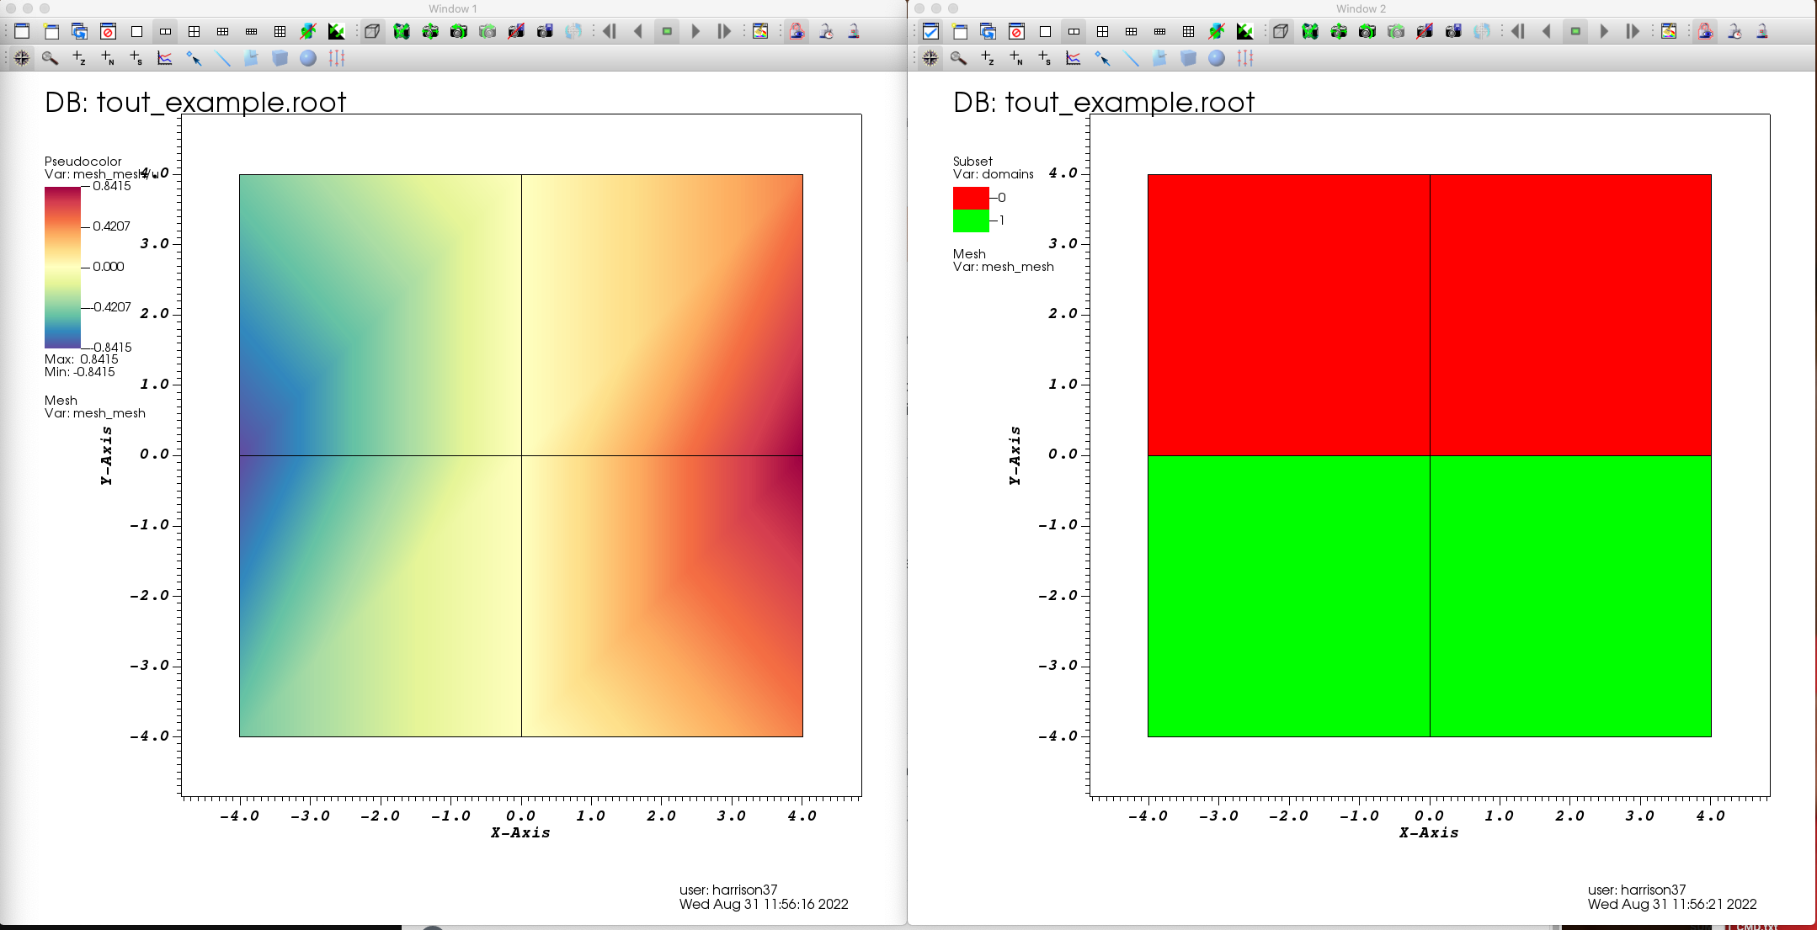Activate the Box tool
The height and width of the screenshot is (930, 1817).
point(280,59)
